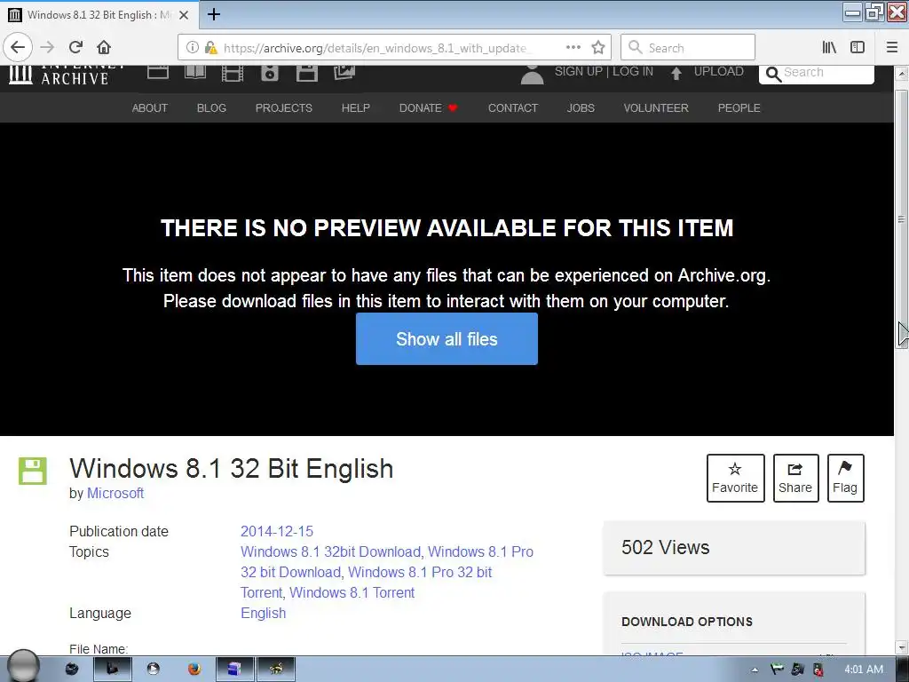Click the Action Center flag tray icon

pos(777,670)
